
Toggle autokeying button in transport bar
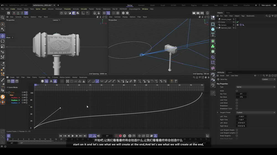120,136
